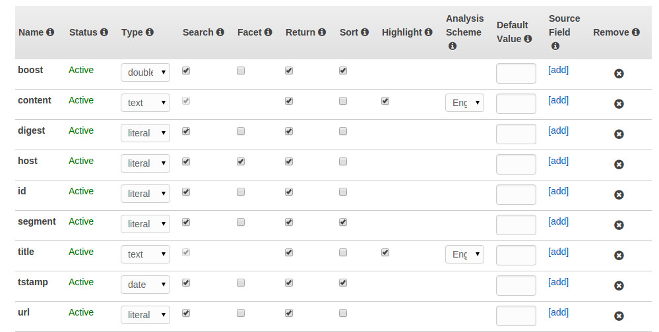
Task: Click the info icon next to Name header
Action: click(50, 32)
